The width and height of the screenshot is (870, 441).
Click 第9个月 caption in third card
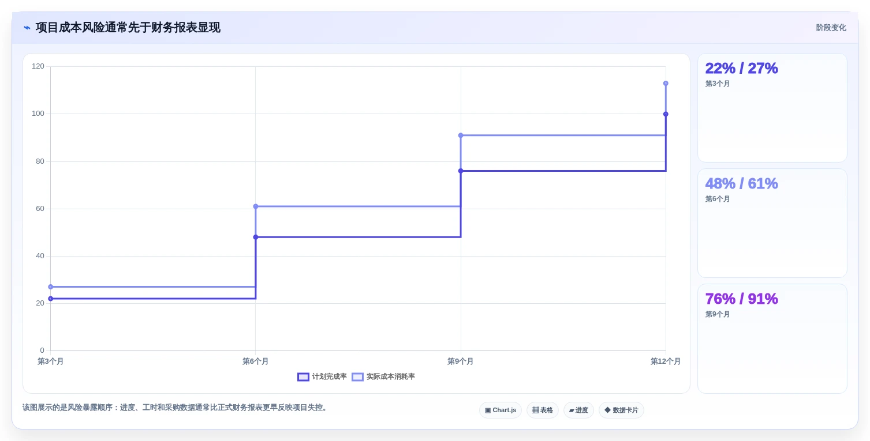point(718,314)
